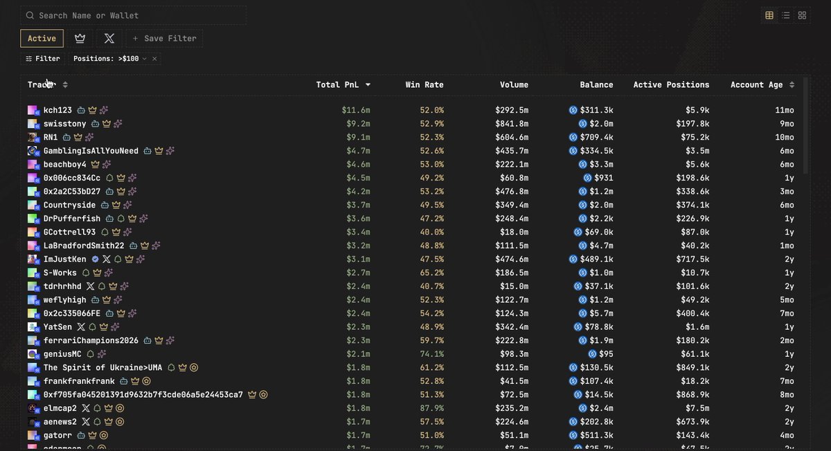The width and height of the screenshot is (831, 451).
Task: Click the sparkle icon next to RN1
Action: (x=90, y=137)
